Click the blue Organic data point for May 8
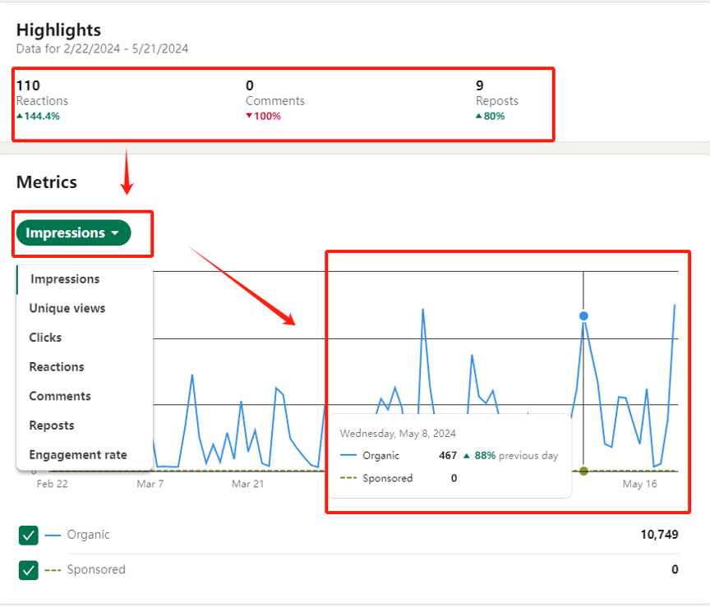 (583, 316)
